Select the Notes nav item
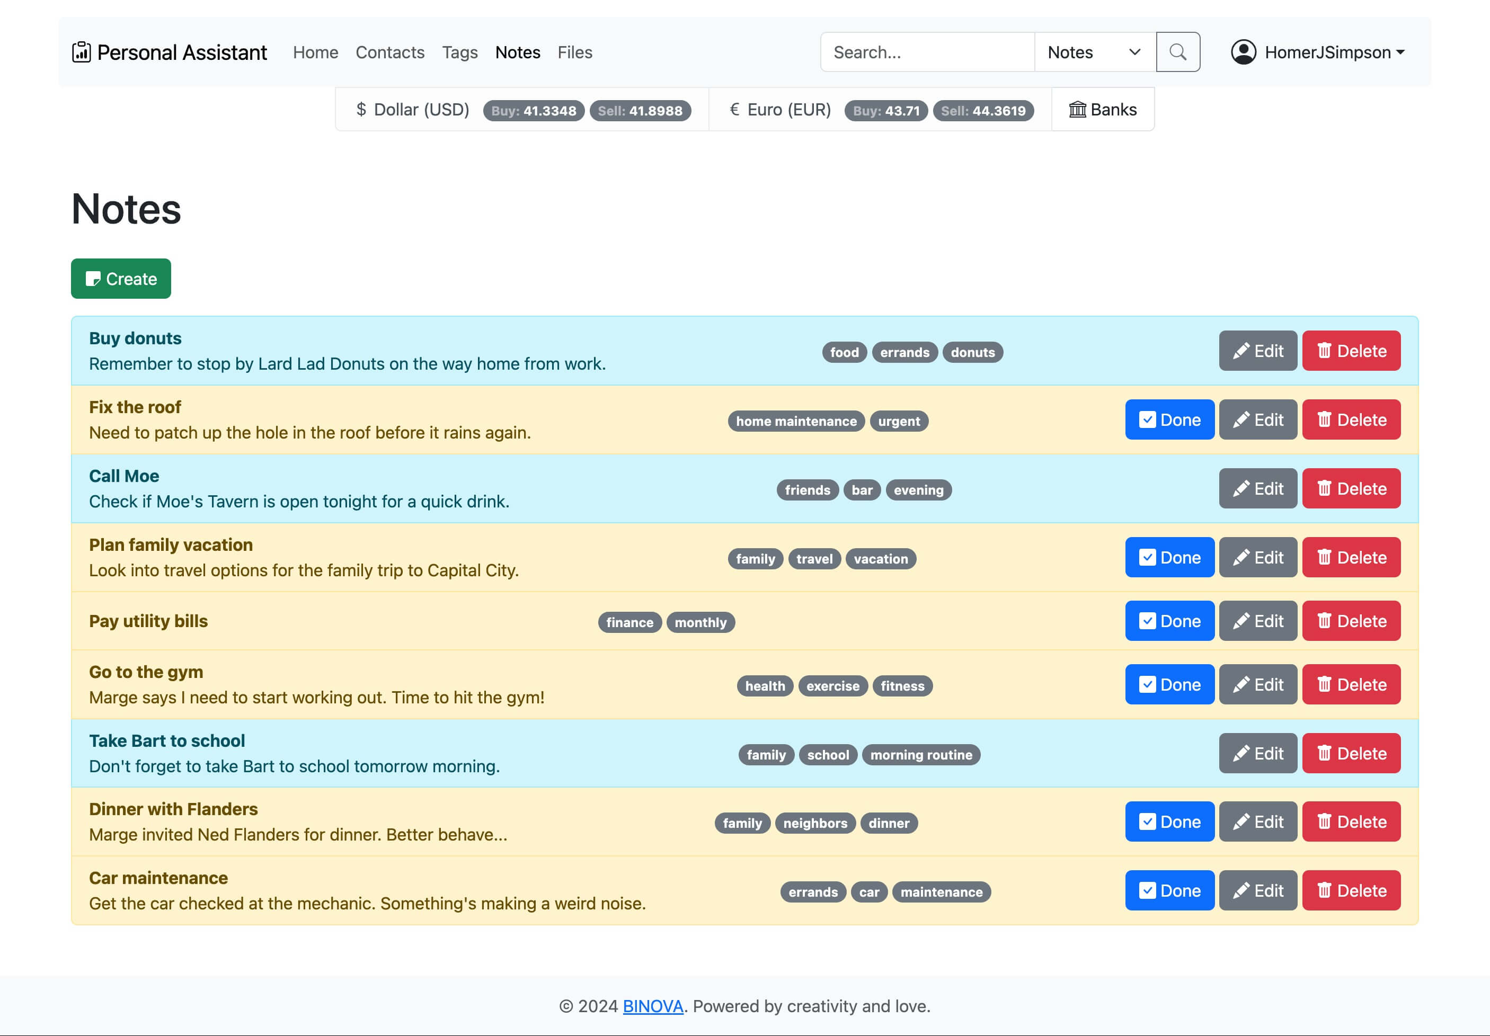The height and width of the screenshot is (1036, 1490). click(x=517, y=52)
